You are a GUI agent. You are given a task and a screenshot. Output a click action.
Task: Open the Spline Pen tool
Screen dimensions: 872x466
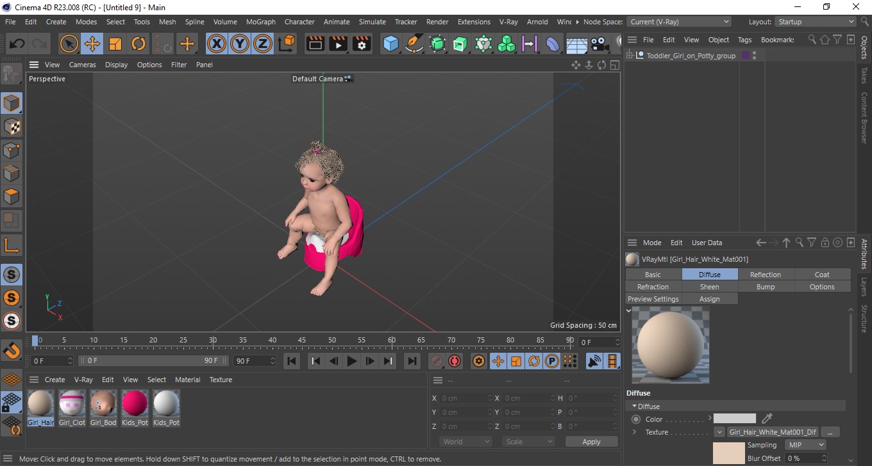coord(414,44)
